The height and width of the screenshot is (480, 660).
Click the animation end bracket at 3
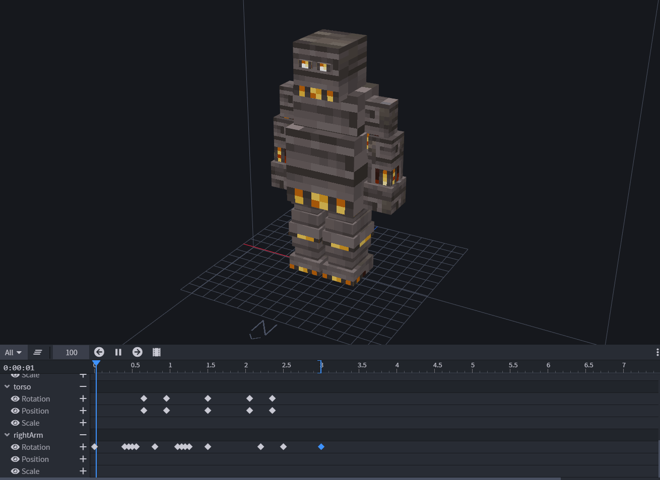[320, 366]
